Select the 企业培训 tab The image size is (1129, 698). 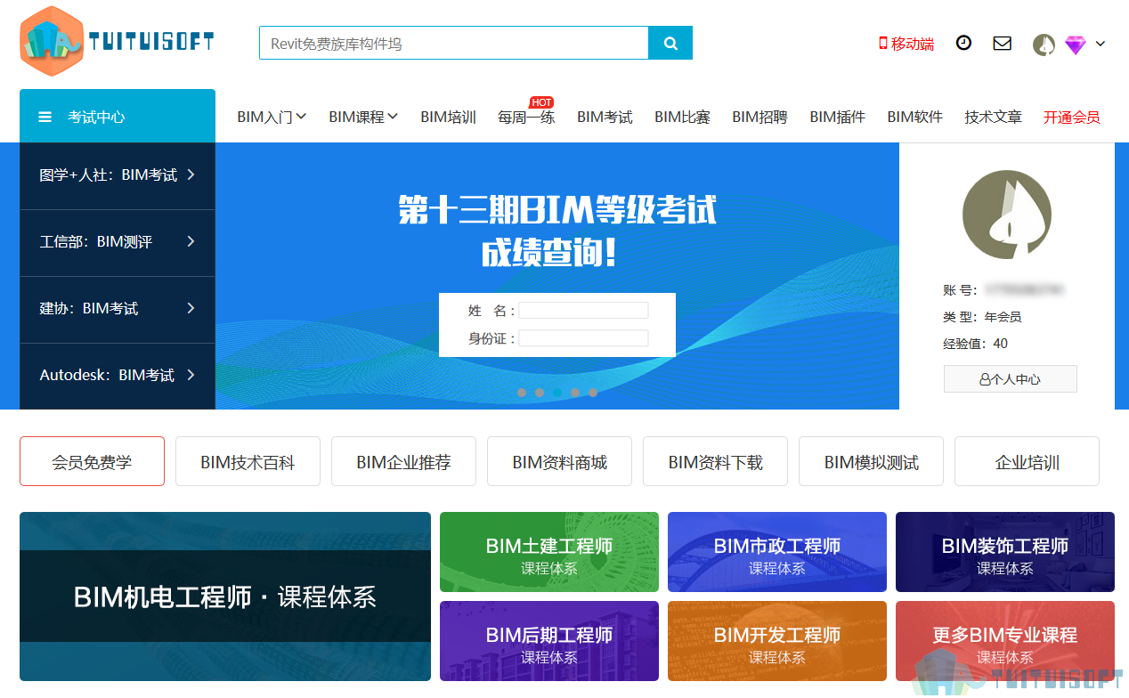tap(1027, 461)
